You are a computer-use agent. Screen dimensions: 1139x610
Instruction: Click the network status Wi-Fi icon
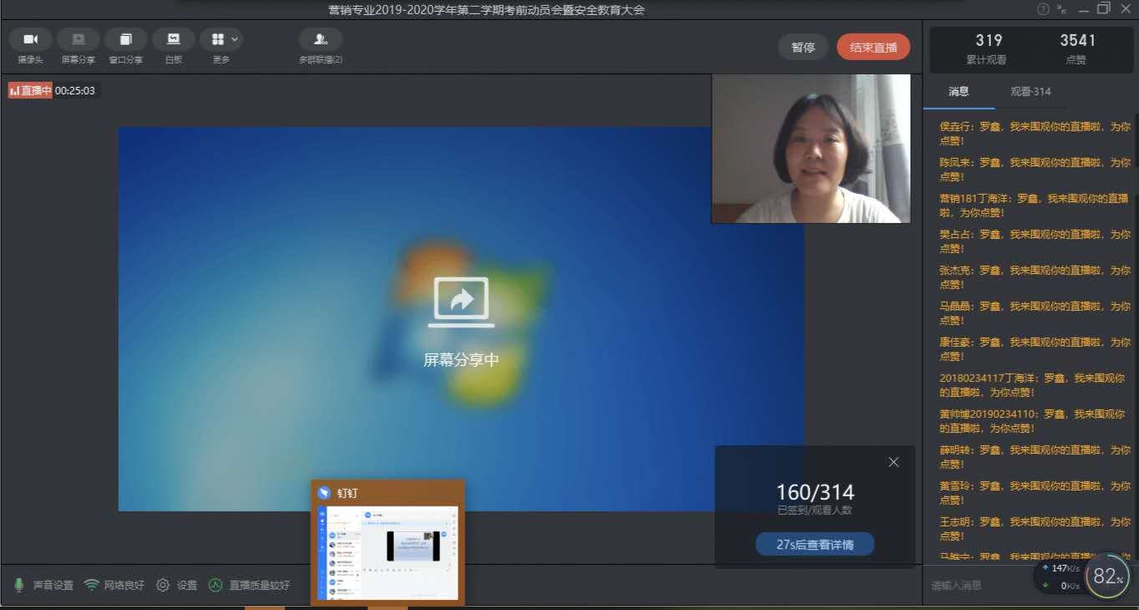[91, 585]
